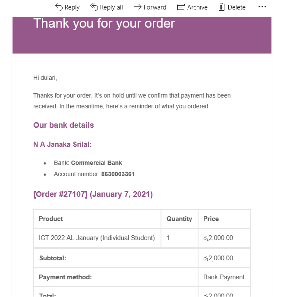Image resolution: width=287 pixels, height=297 pixels.
Task: Click the Archive text label
Action: [x=197, y=7]
